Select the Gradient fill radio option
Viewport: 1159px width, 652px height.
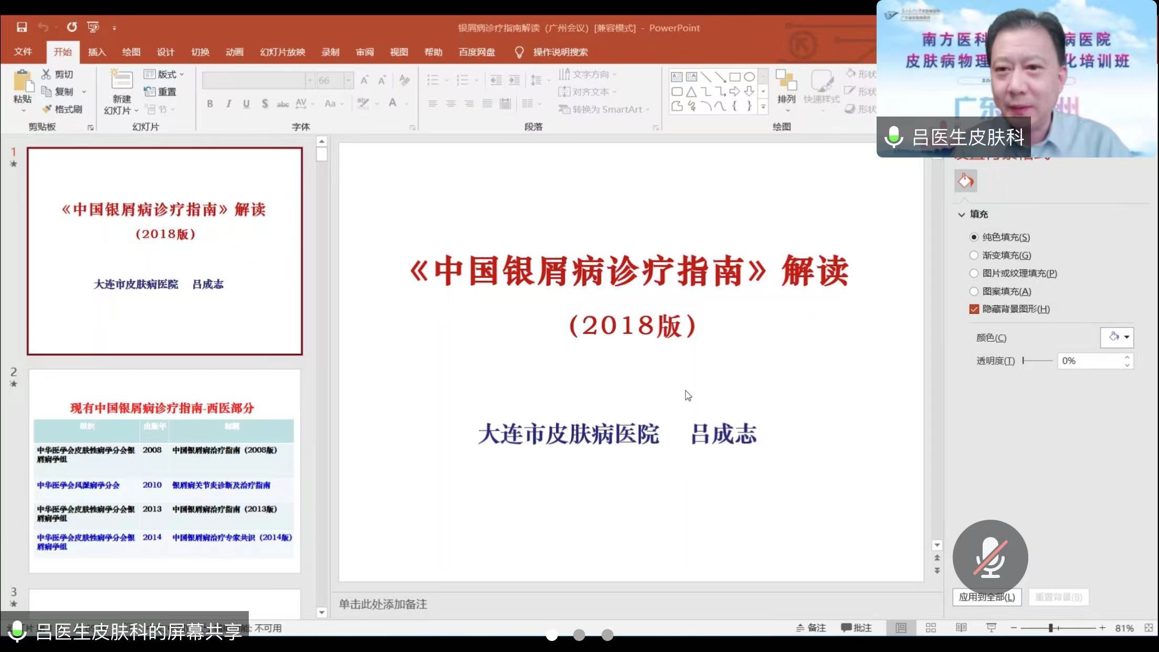tap(974, 255)
